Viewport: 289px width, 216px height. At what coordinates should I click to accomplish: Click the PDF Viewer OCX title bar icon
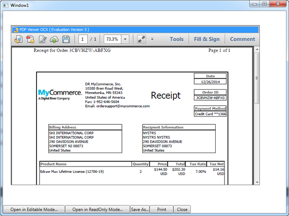pos(15,29)
